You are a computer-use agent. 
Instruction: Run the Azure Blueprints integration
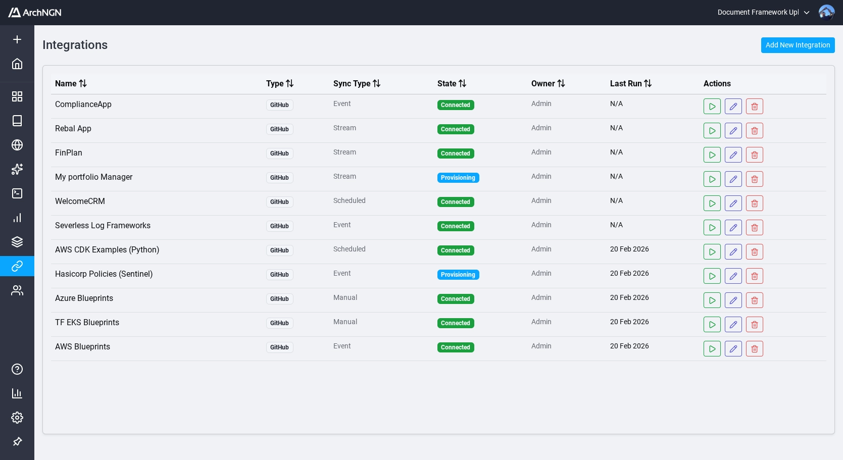point(712,300)
